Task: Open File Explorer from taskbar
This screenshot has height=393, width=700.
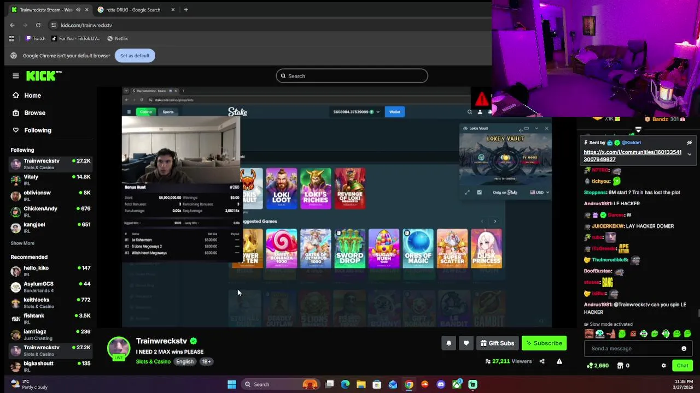Action: coord(361,384)
